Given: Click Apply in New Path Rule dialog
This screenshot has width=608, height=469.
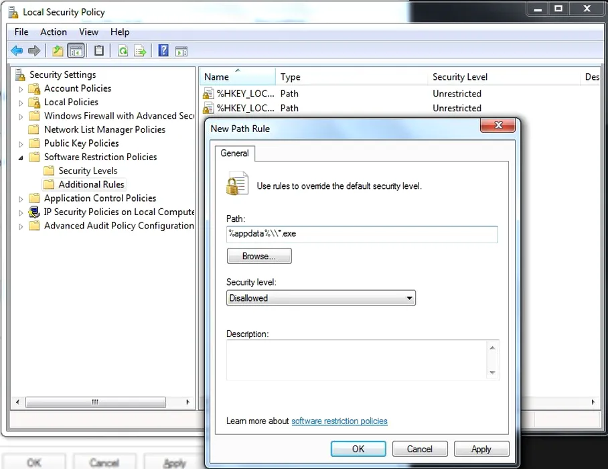Looking at the screenshot, I should (481, 449).
